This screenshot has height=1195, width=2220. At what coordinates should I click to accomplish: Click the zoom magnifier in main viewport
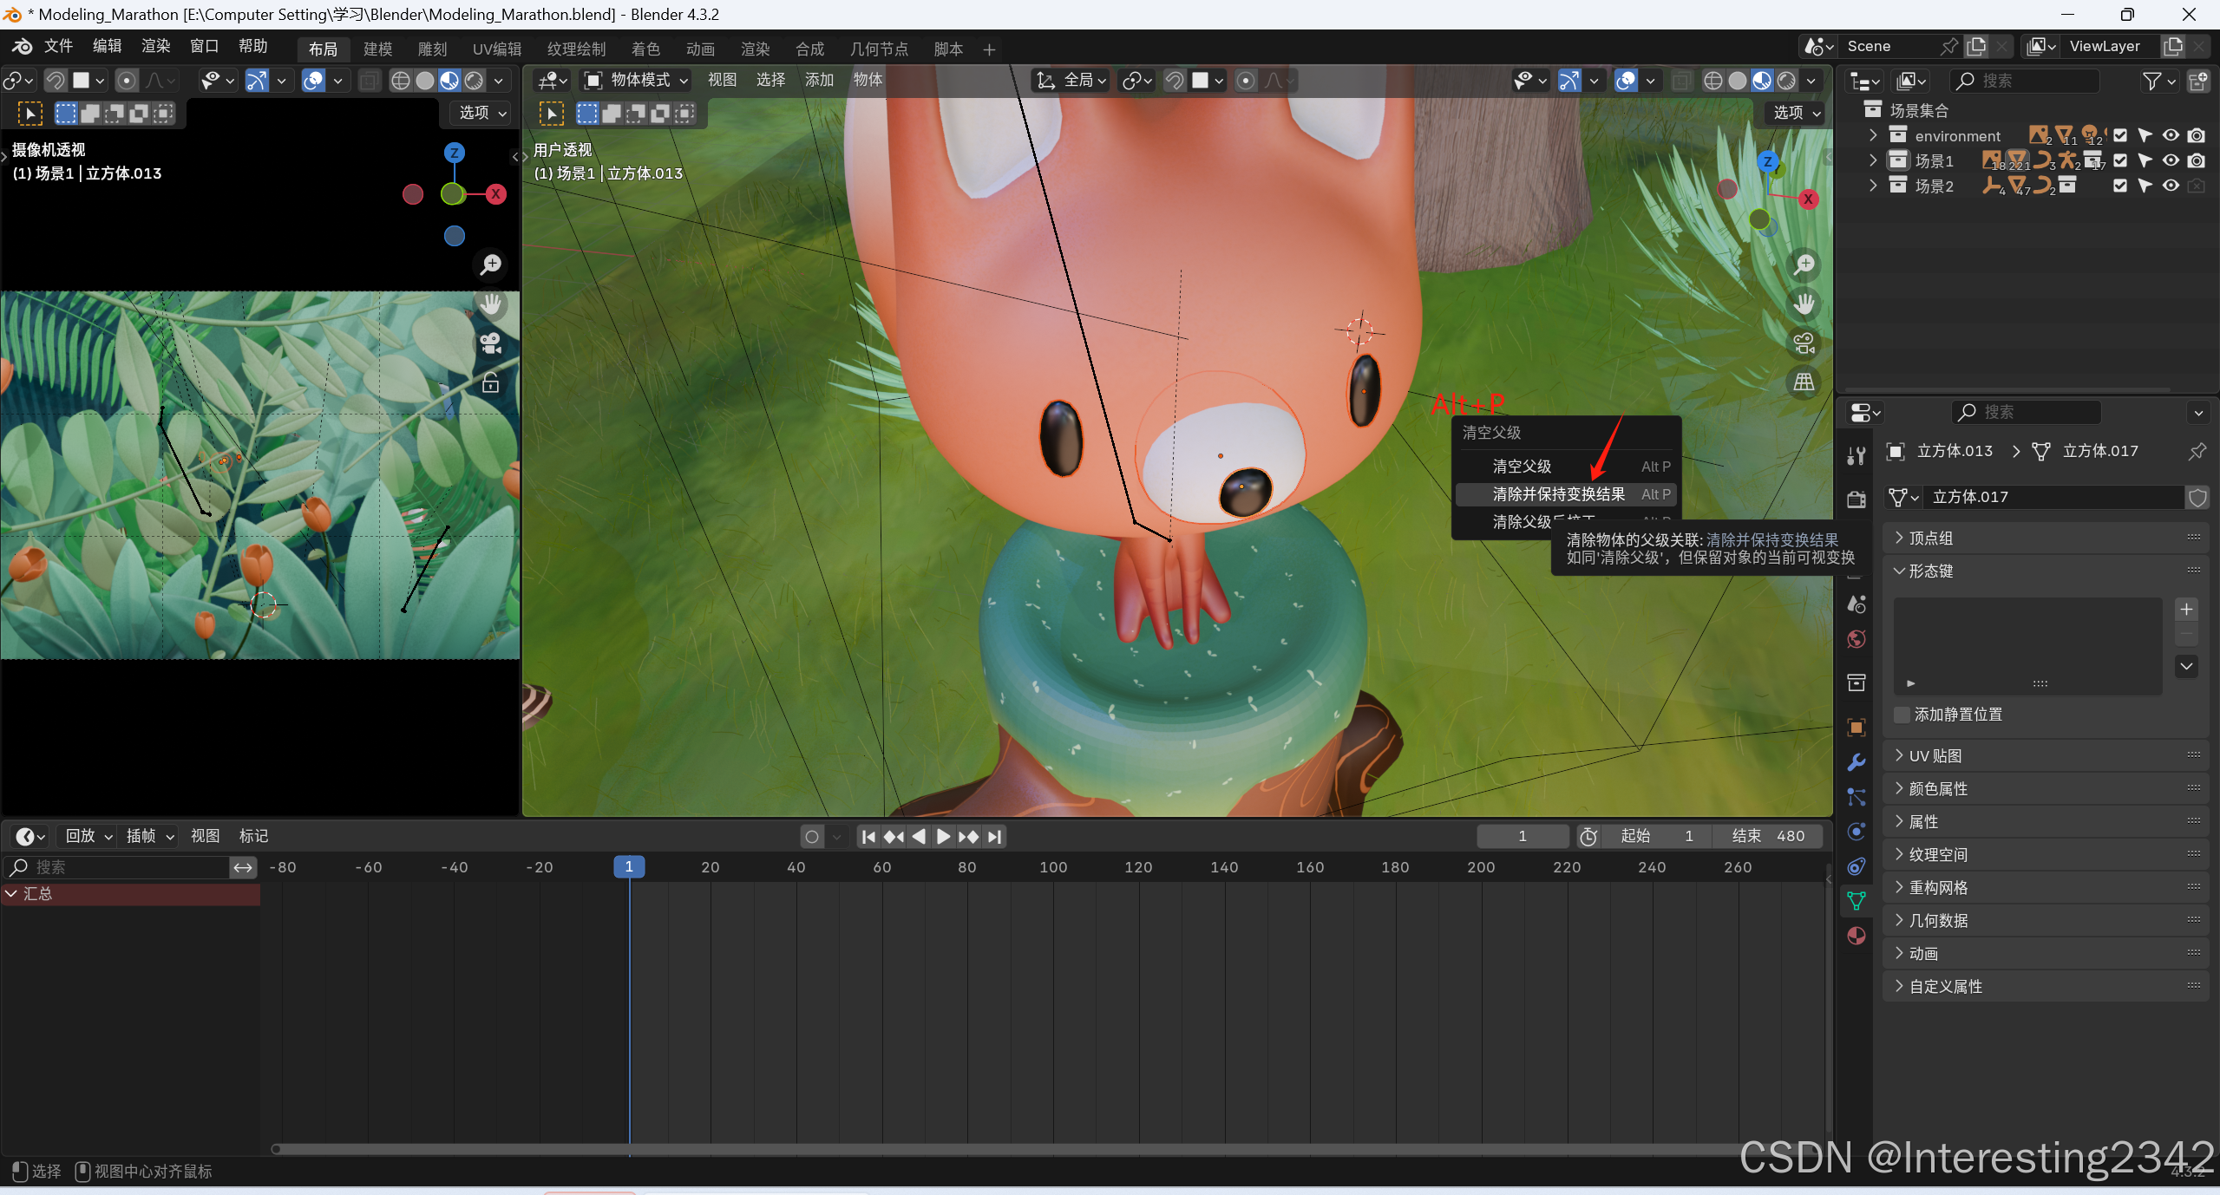click(1804, 264)
